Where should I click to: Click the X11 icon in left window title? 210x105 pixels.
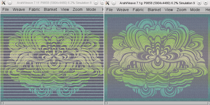[3, 3]
